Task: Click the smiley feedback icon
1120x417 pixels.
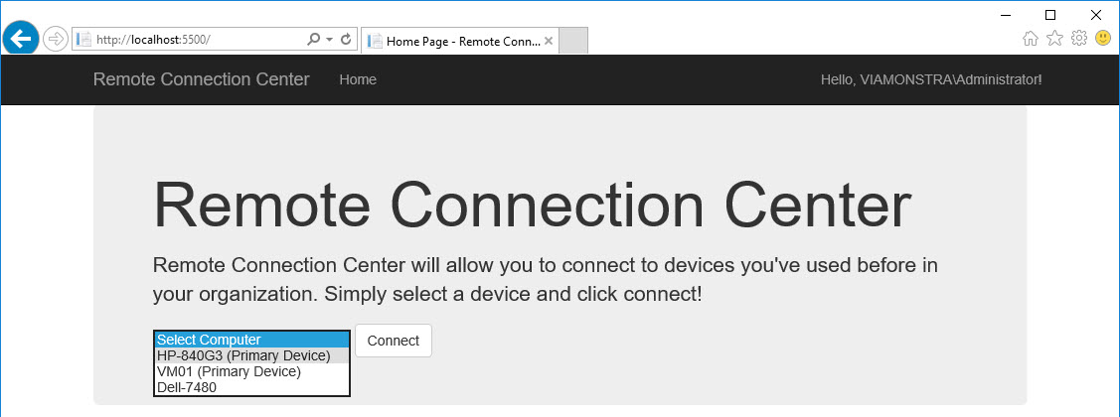Action: coord(1103,39)
